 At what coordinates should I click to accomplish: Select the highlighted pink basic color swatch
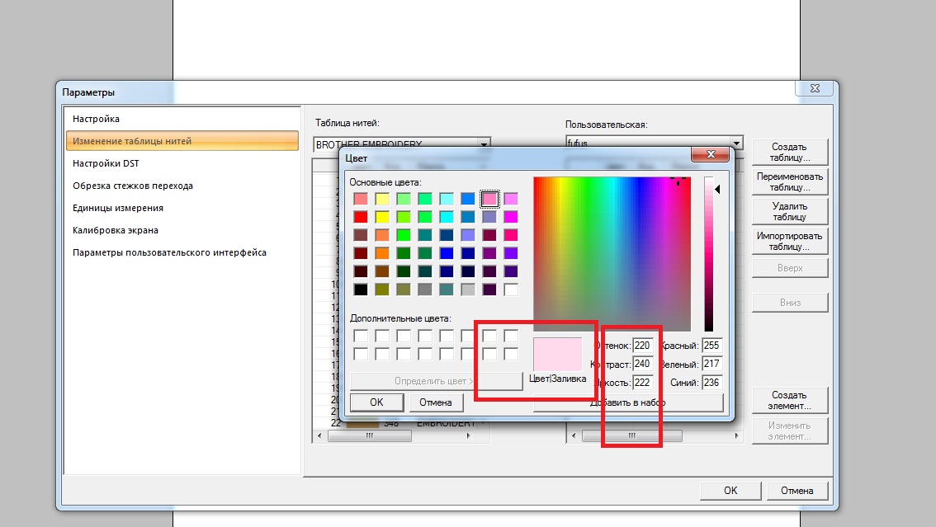[x=489, y=199]
